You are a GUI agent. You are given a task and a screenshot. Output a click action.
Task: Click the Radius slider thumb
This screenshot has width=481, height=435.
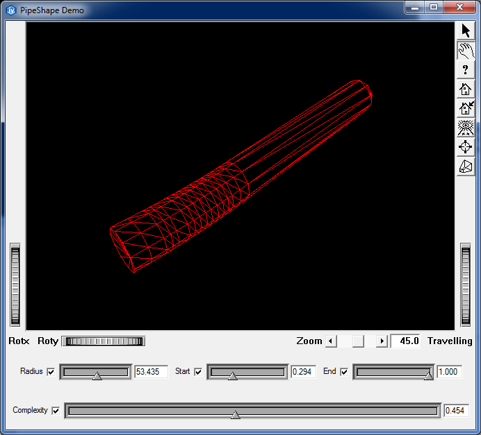tap(97, 375)
